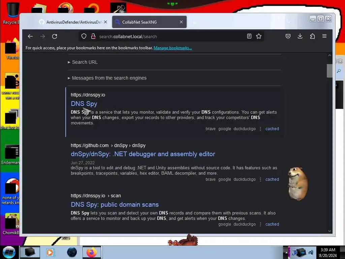This screenshot has height=259, width=345.
Task: Click the Jun 27, 2022 date text
Action: click(83, 163)
